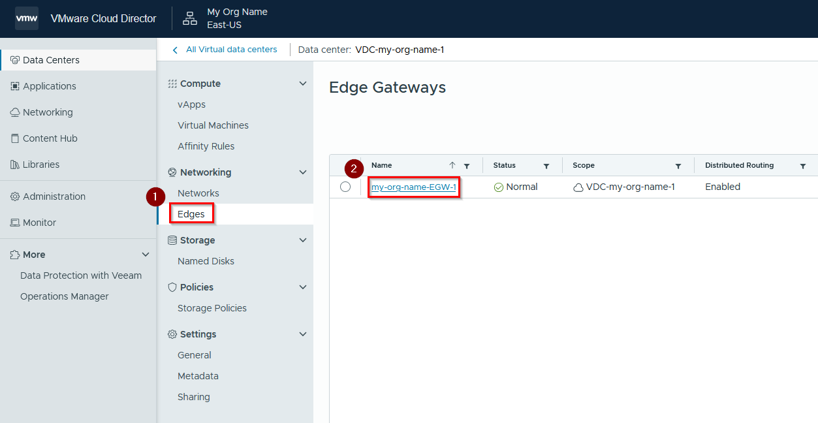
Task: Click the Enabled distributed routing cell
Action: (723, 187)
